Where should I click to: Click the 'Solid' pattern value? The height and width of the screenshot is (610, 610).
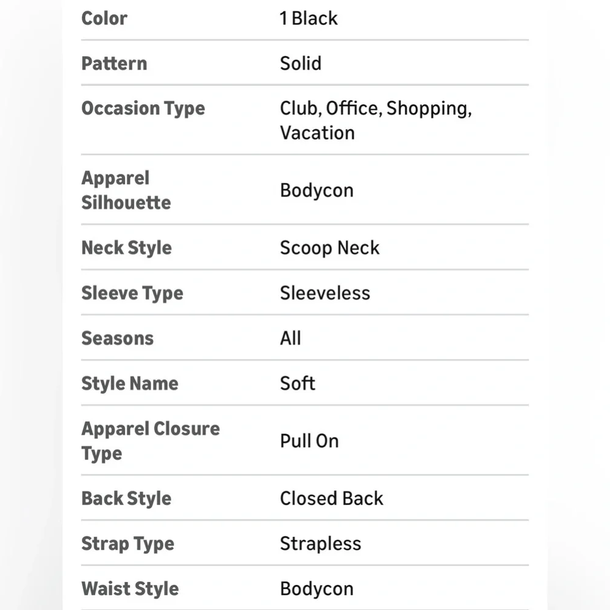pos(301,63)
